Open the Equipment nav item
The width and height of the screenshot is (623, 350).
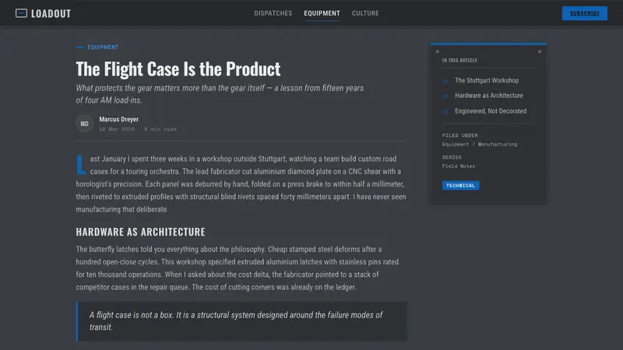tap(322, 13)
